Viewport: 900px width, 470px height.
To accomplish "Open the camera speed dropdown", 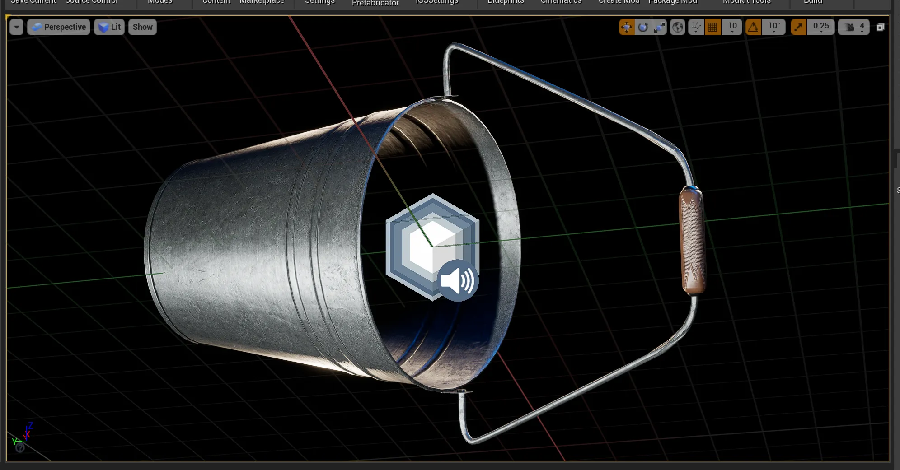I will tap(853, 27).
